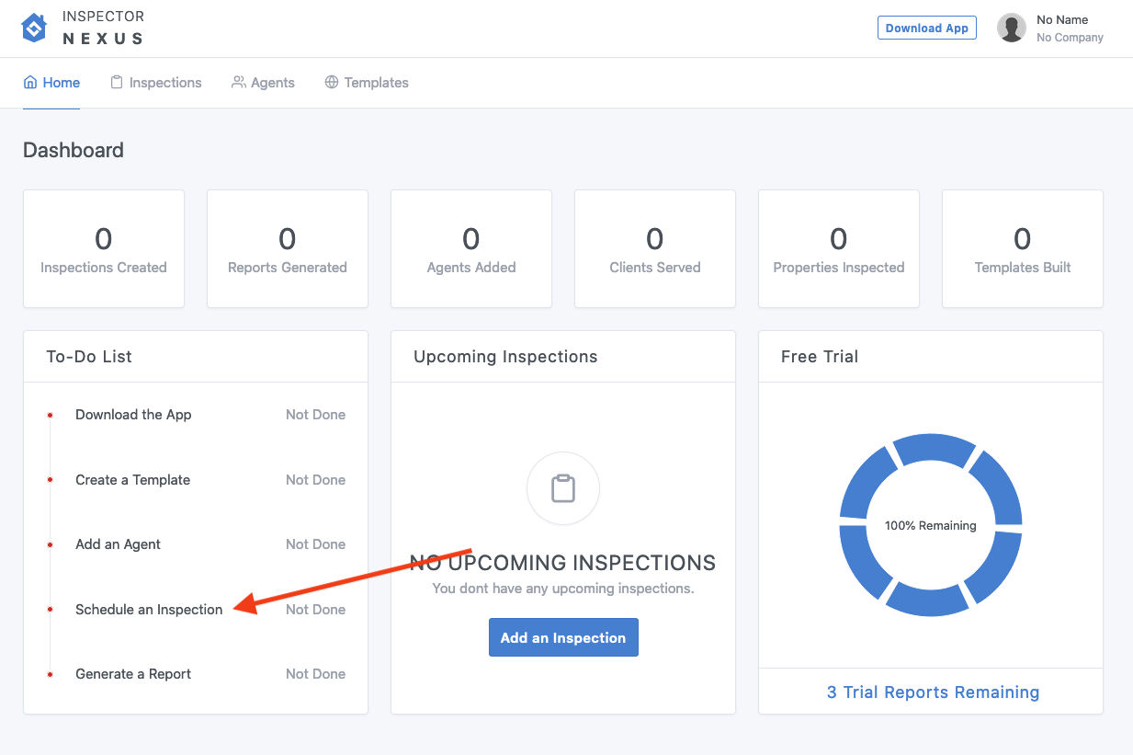This screenshot has height=755, width=1133.
Task: Click the clipboard icon beside Inspections
Action: (x=117, y=83)
